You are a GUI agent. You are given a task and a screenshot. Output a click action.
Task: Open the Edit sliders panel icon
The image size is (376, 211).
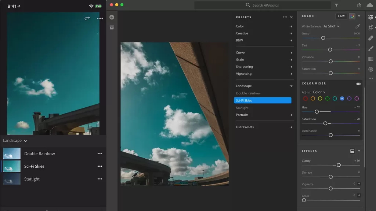[x=371, y=17]
